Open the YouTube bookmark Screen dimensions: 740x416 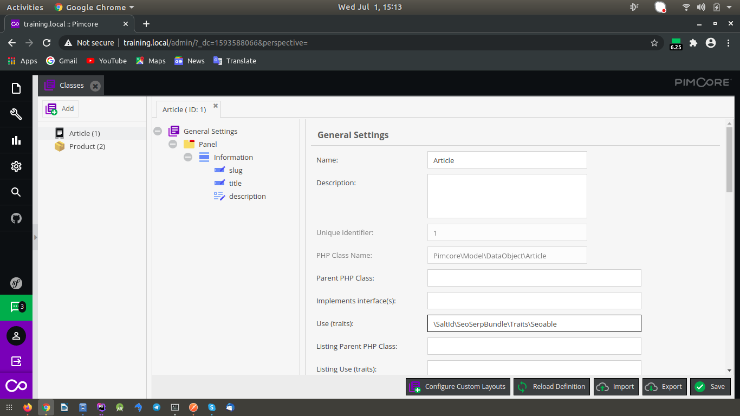pyautogui.click(x=107, y=61)
